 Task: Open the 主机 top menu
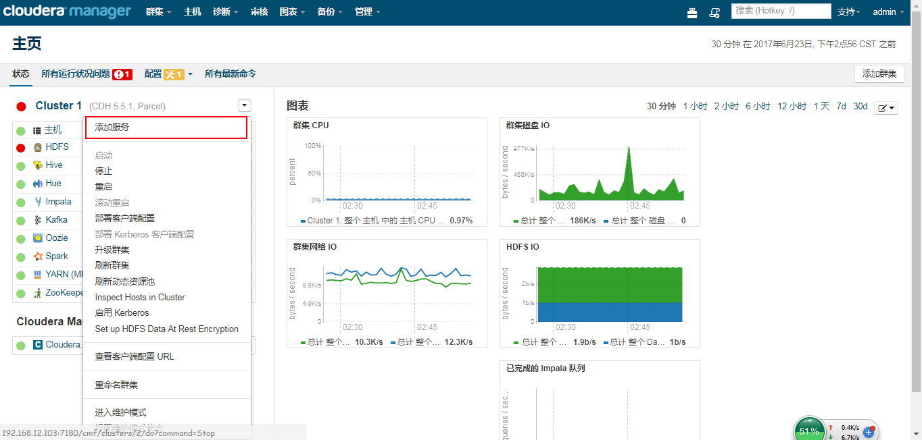click(x=193, y=12)
